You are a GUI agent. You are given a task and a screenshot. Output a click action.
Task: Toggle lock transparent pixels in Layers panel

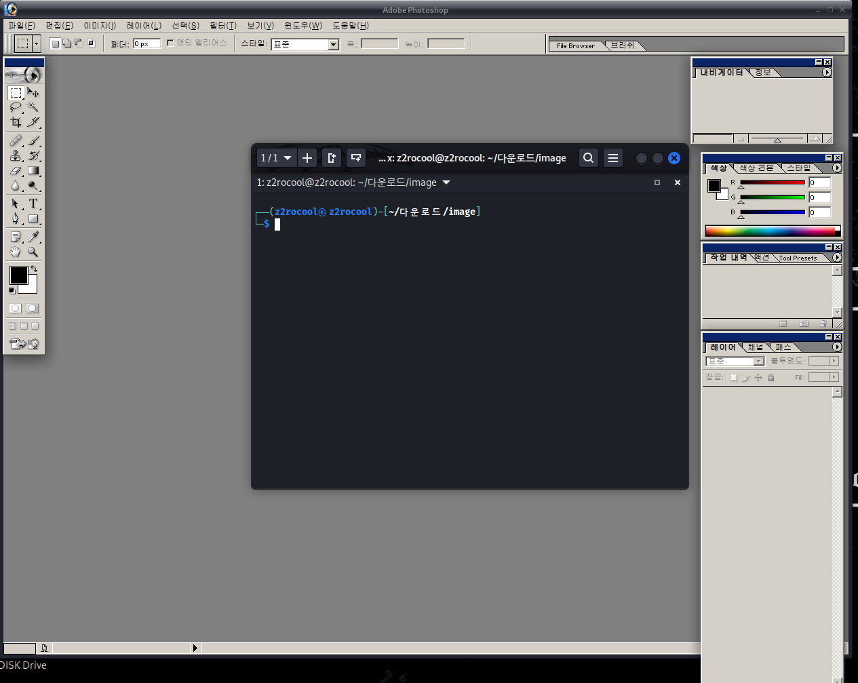click(733, 378)
